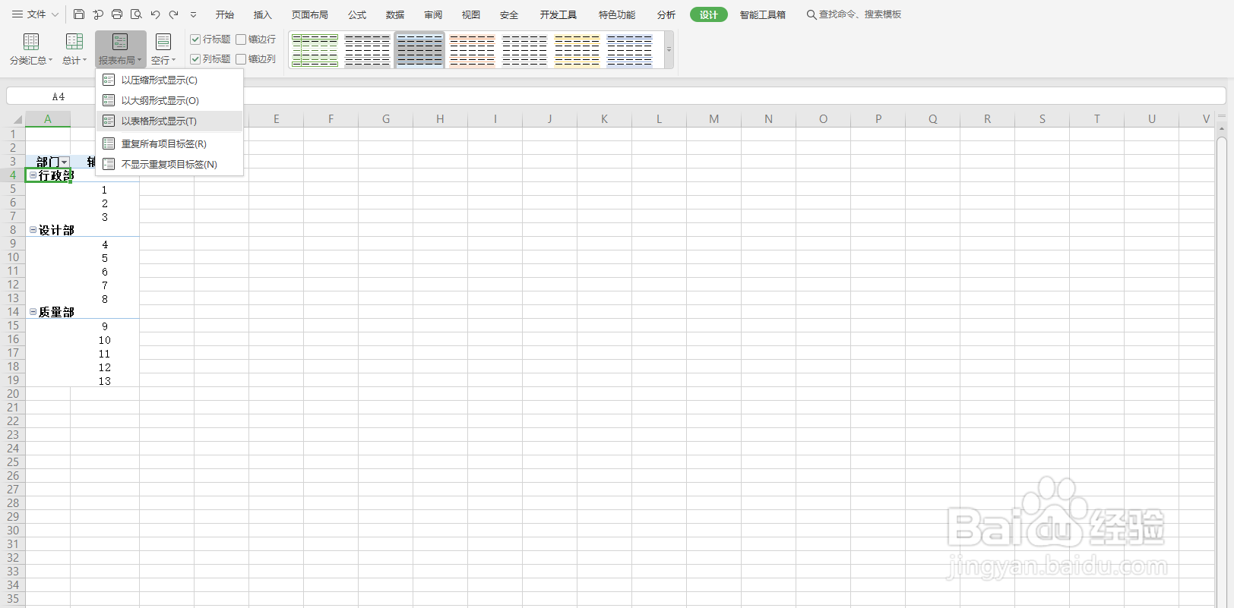Switch to the 公式 tab
1234x608 pixels.
(357, 14)
